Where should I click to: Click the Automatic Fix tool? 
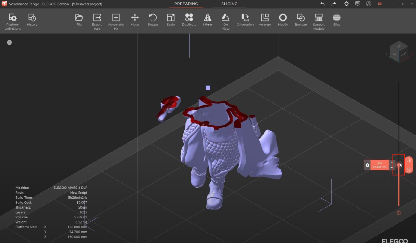pyautogui.click(x=116, y=22)
